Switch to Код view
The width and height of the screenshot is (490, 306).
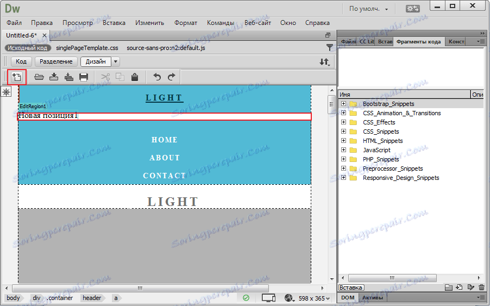(x=21, y=61)
